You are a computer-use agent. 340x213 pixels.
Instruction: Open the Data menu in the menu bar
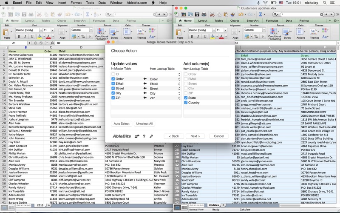[x=102, y=3]
